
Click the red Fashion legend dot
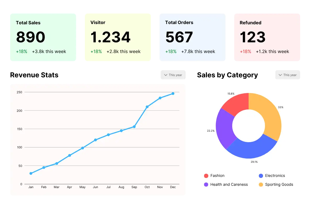[206, 176]
